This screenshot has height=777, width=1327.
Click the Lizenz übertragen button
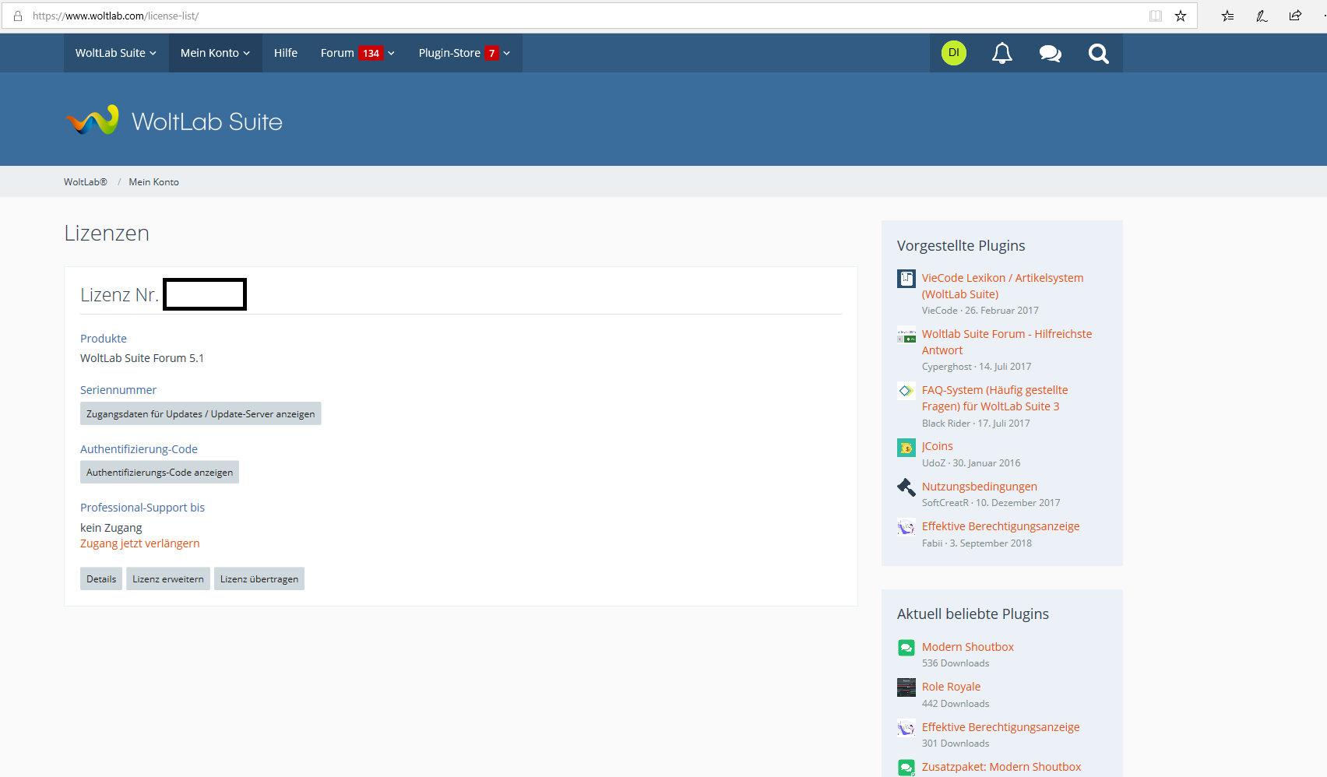click(259, 579)
